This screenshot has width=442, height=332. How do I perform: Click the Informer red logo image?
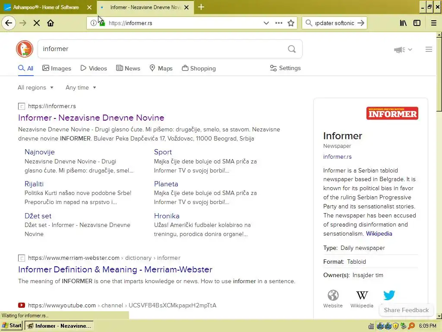click(x=392, y=113)
